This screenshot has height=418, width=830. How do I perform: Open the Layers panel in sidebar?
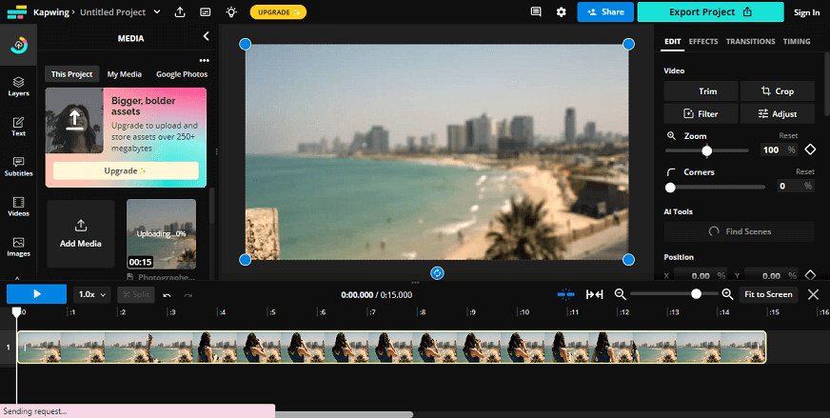18,87
